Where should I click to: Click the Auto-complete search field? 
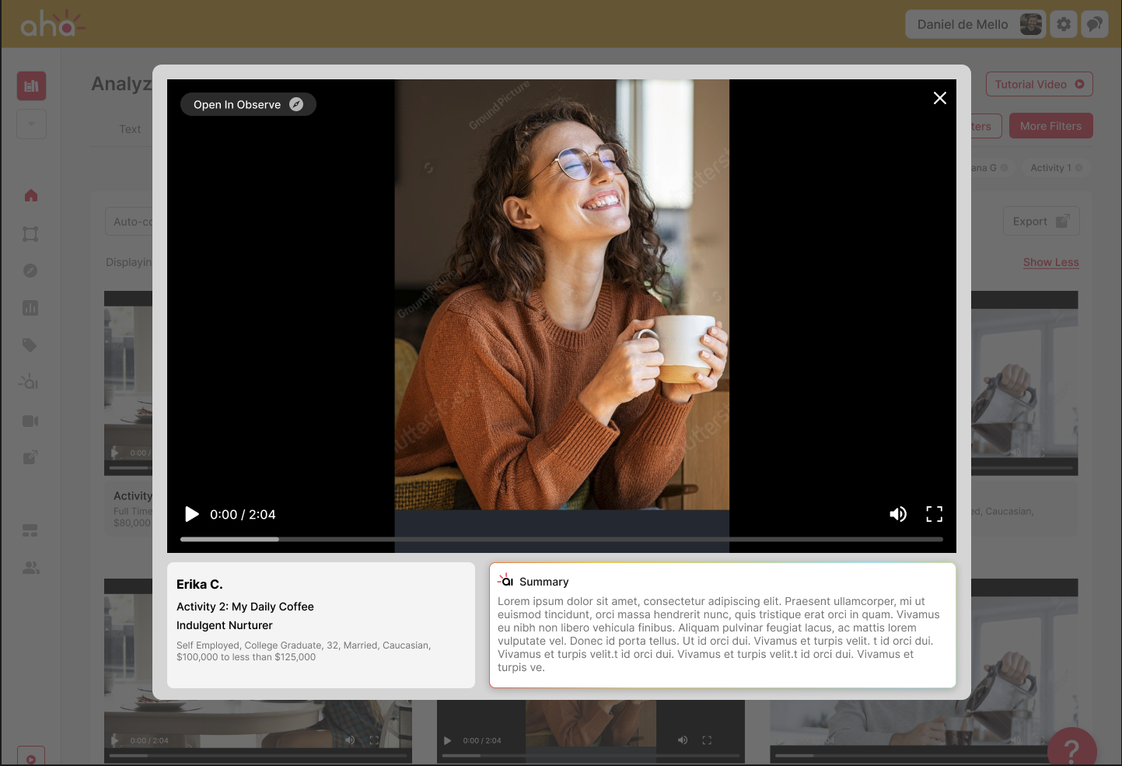129,222
